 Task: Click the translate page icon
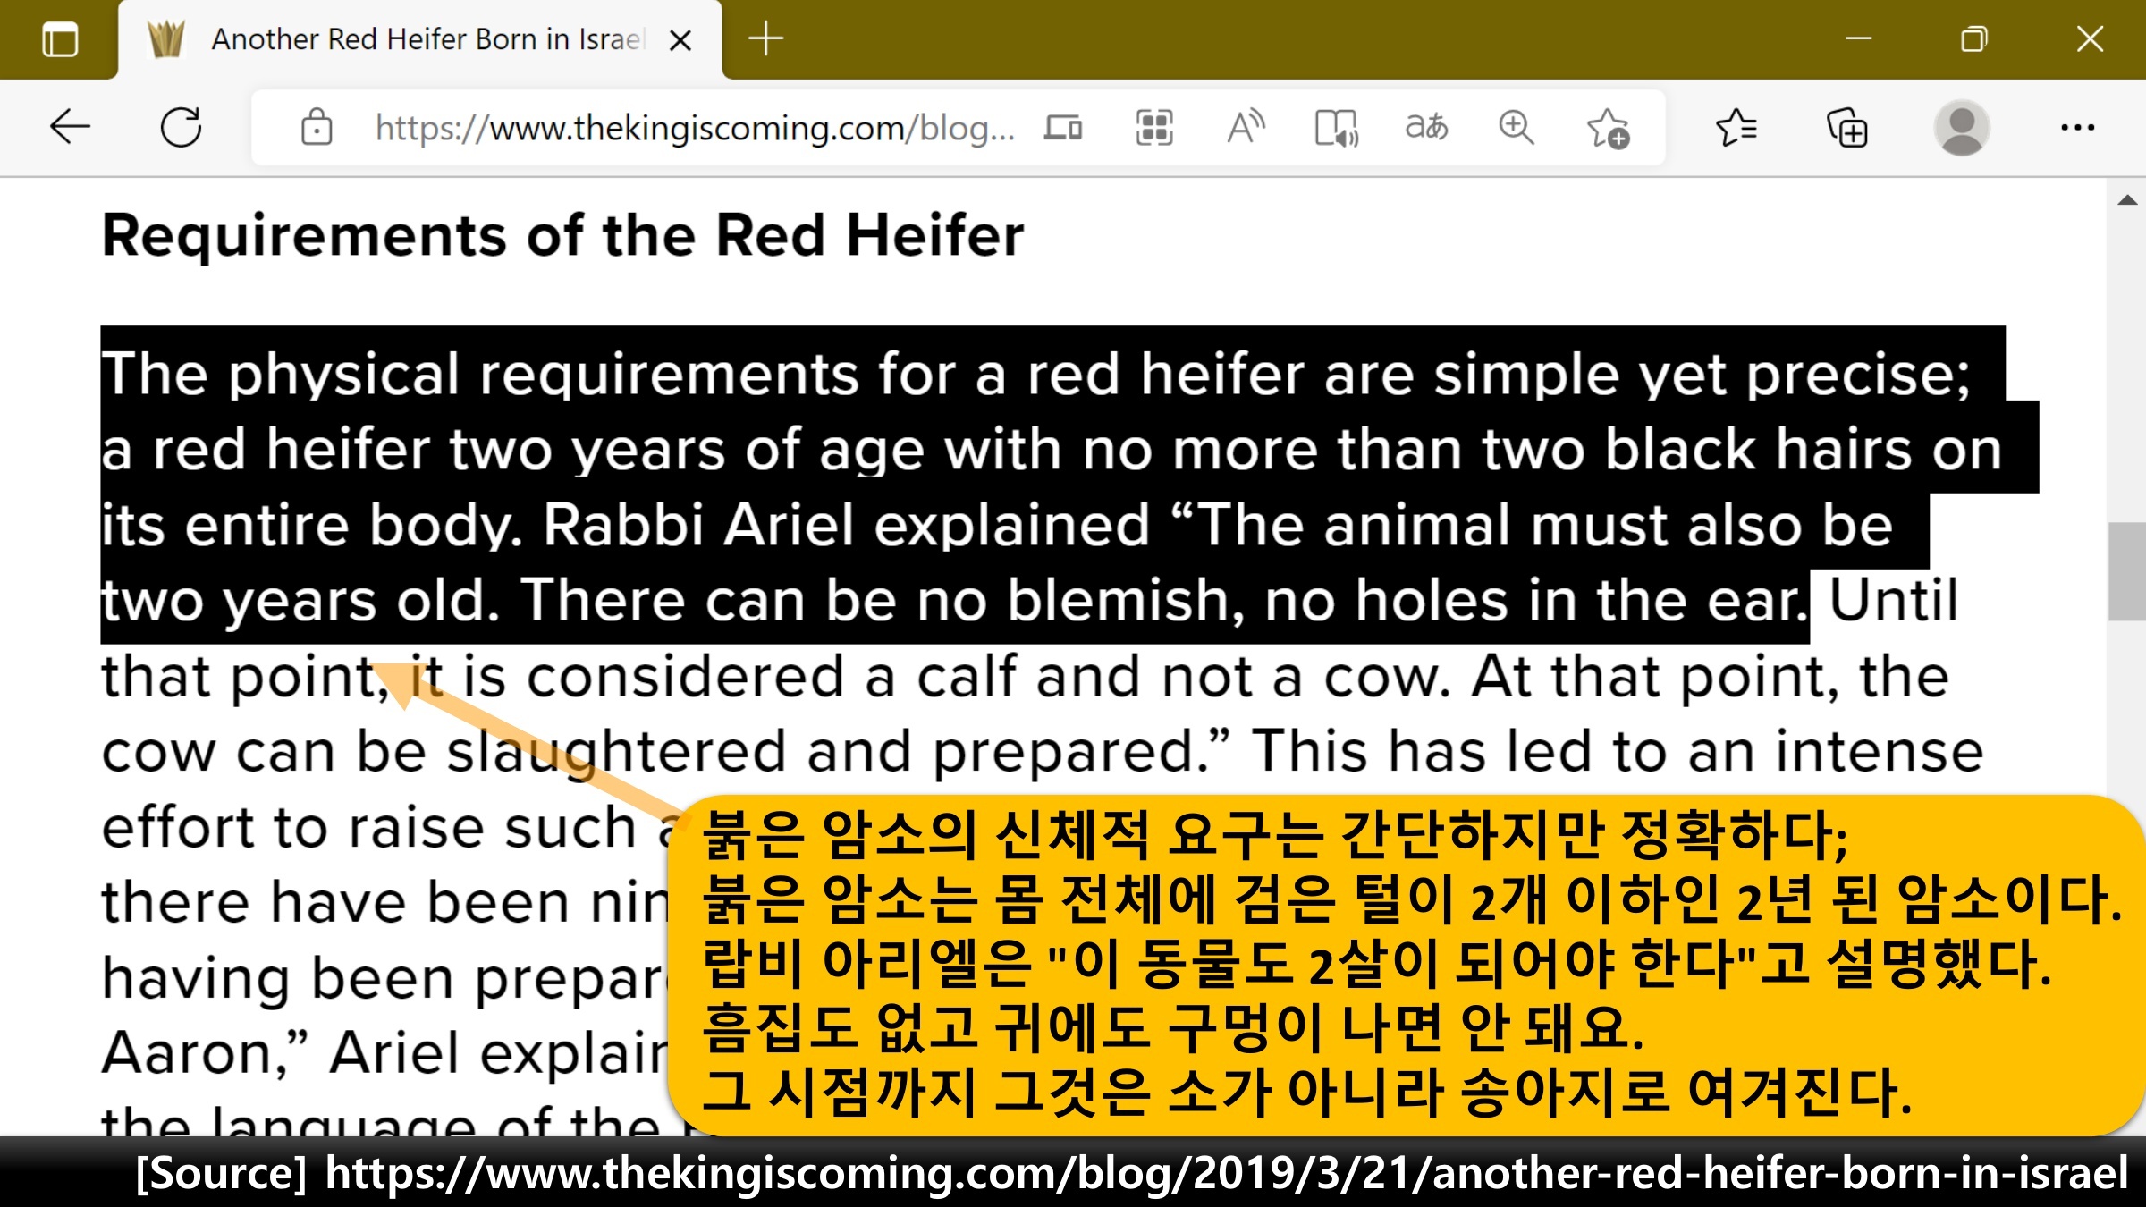pyautogui.click(x=1426, y=128)
